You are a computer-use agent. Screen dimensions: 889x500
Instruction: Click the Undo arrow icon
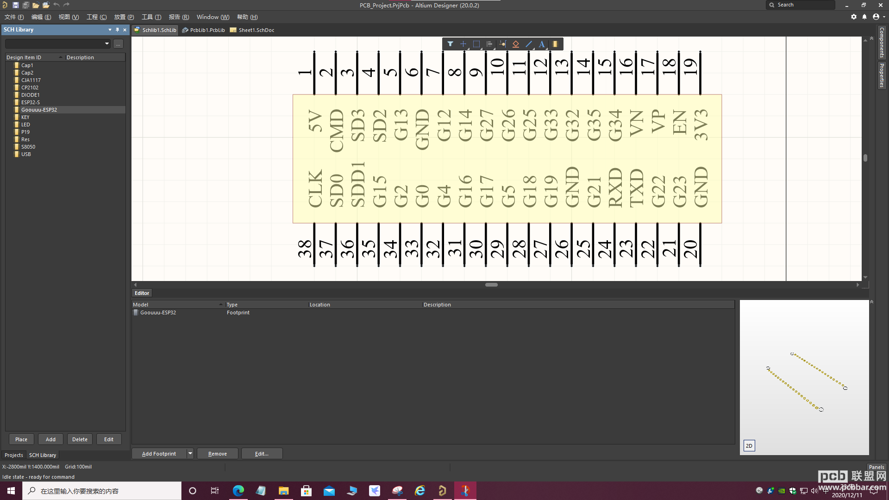[56, 5]
